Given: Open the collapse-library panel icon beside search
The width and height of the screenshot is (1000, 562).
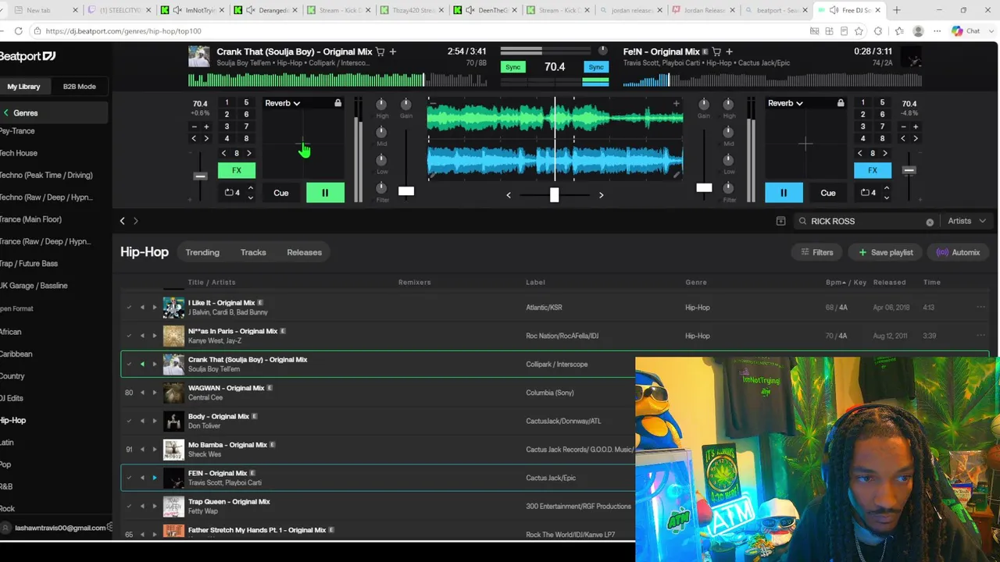Looking at the screenshot, I should (780, 221).
